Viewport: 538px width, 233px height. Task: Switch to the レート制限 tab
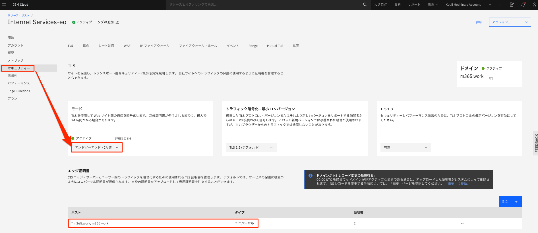point(106,46)
